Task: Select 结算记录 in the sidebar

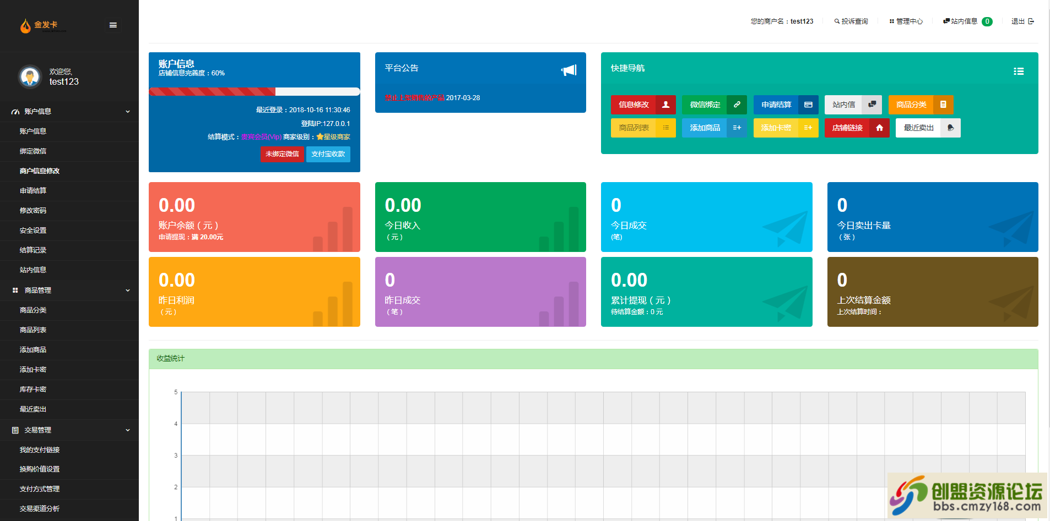Action: pos(69,250)
